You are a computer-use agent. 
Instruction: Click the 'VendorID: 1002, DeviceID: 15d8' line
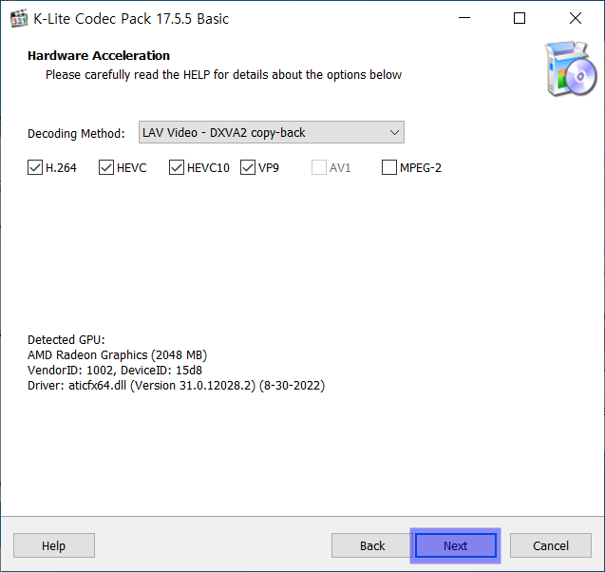click(115, 371)
